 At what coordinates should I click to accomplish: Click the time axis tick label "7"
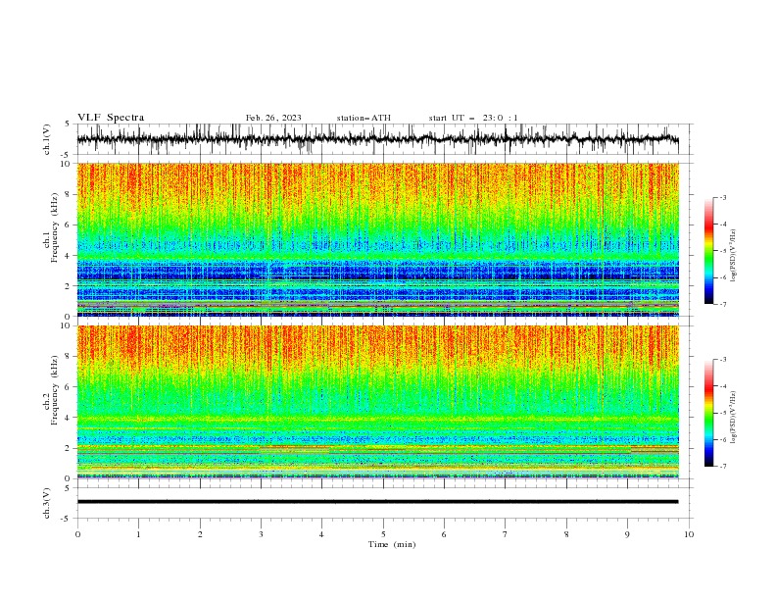(x=506, y=534)
